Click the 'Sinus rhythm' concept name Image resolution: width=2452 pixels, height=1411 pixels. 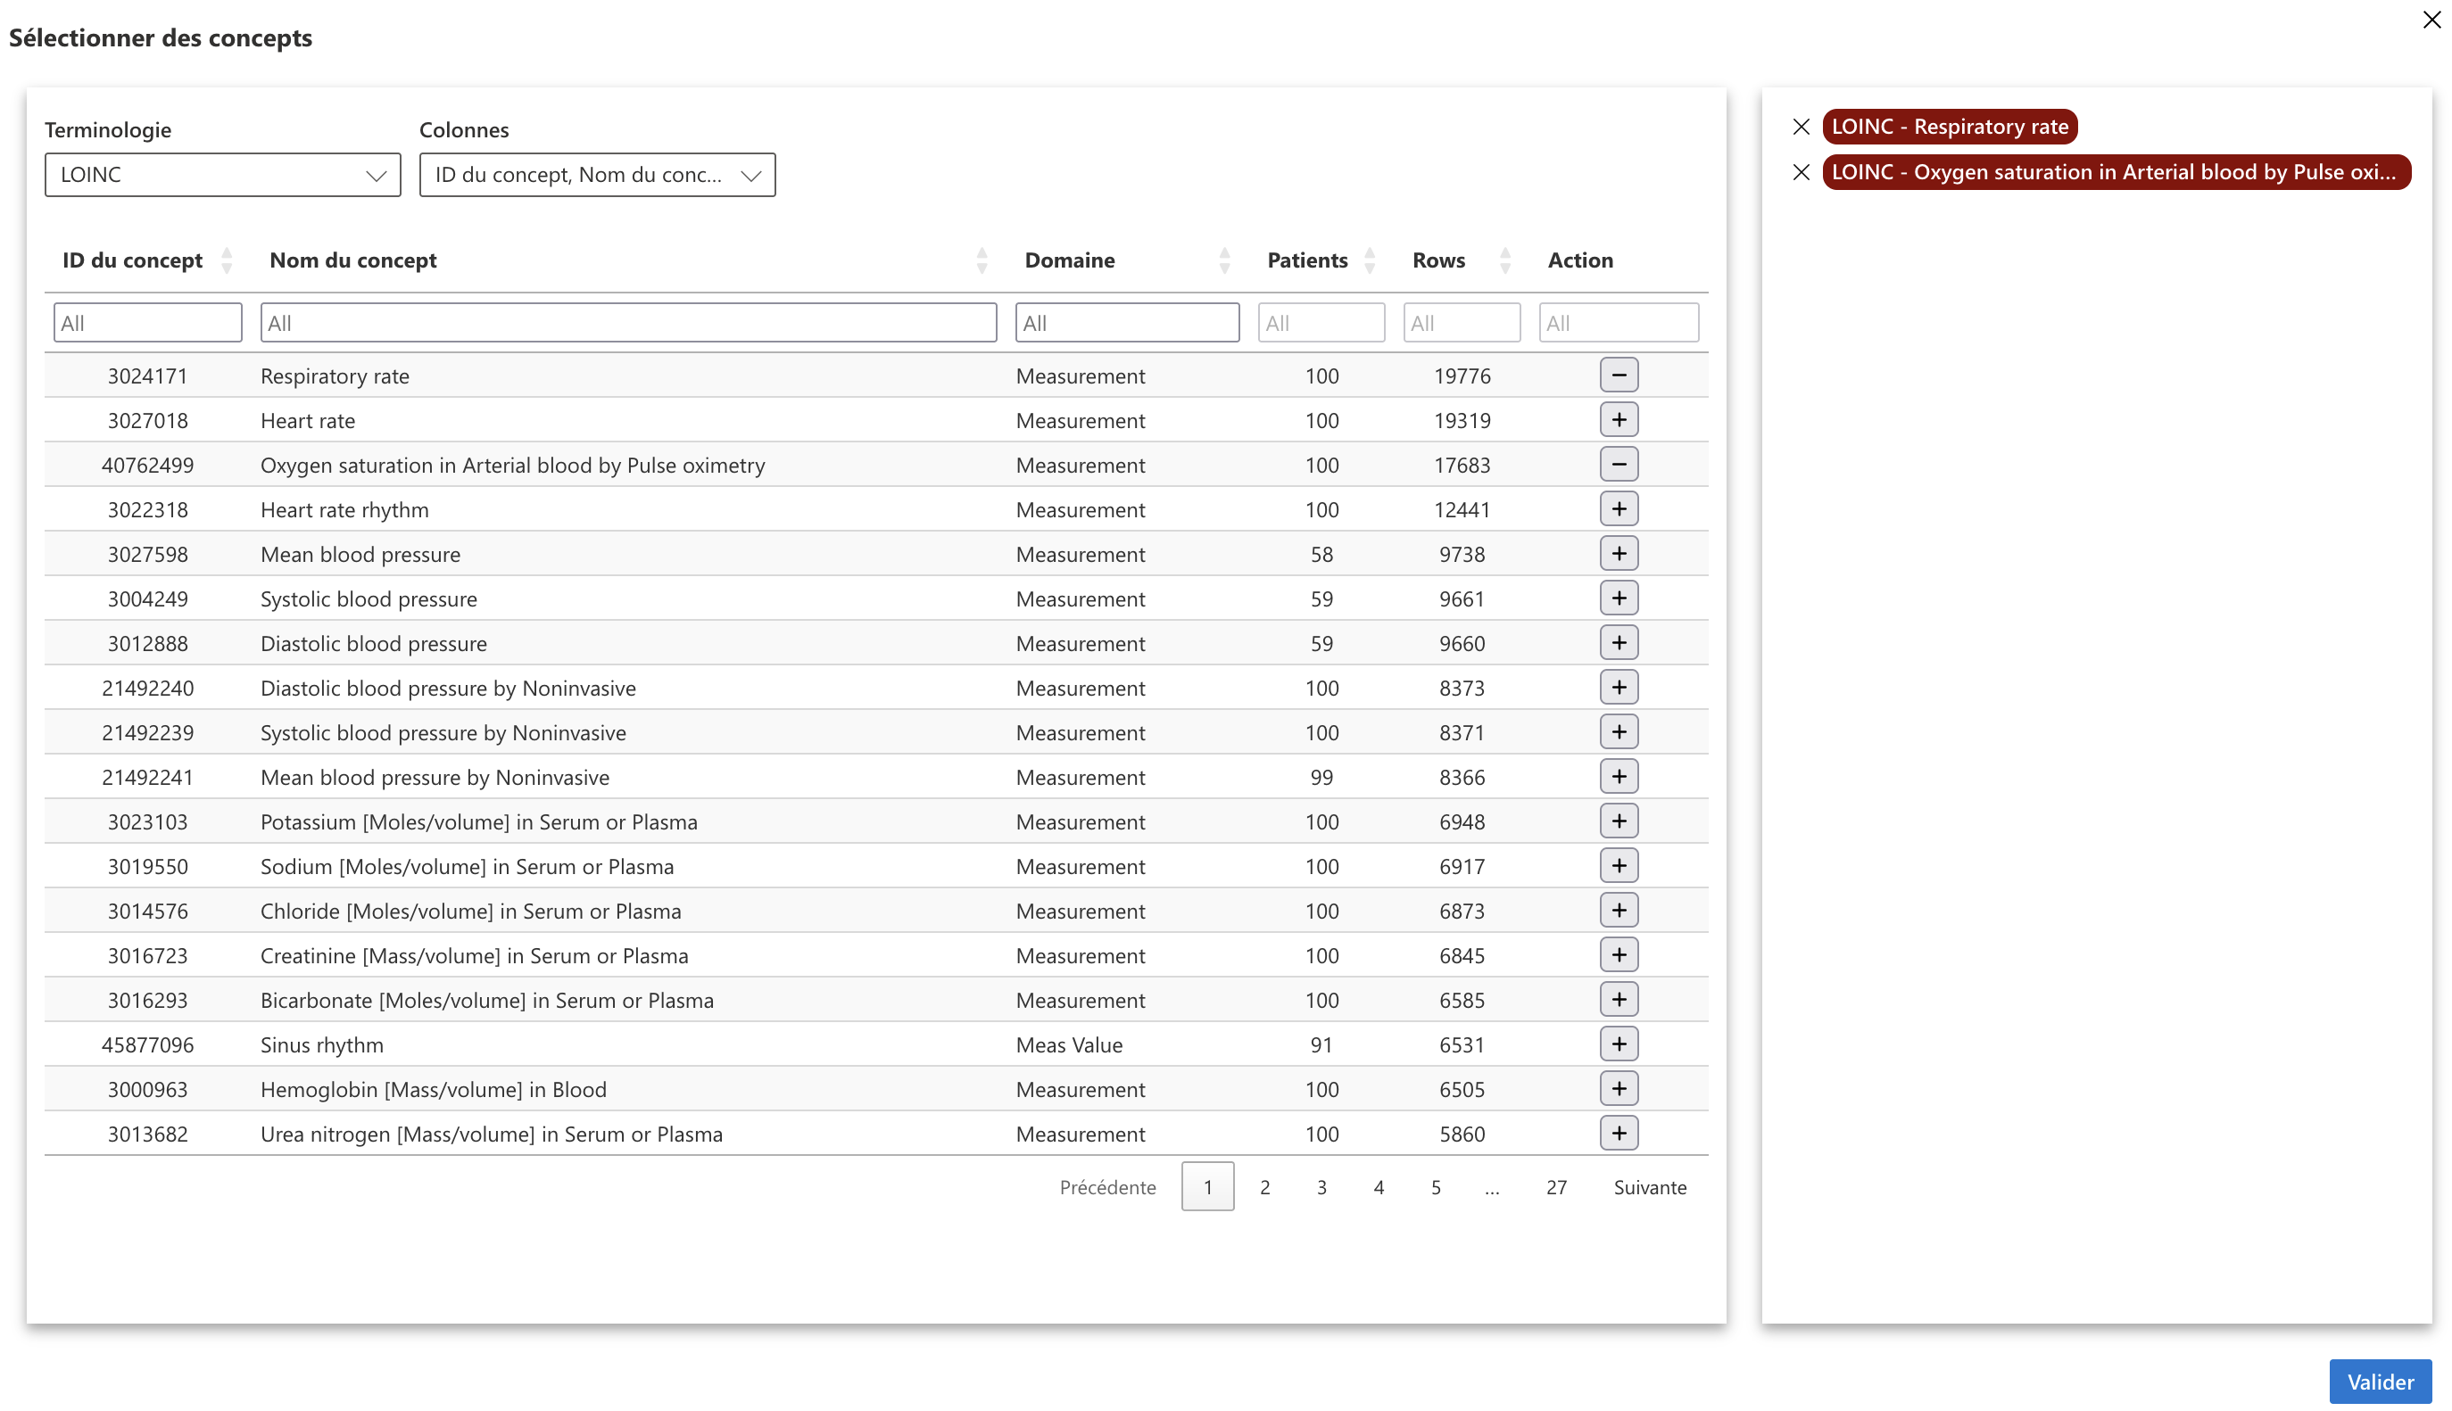tap(322, 1044)
